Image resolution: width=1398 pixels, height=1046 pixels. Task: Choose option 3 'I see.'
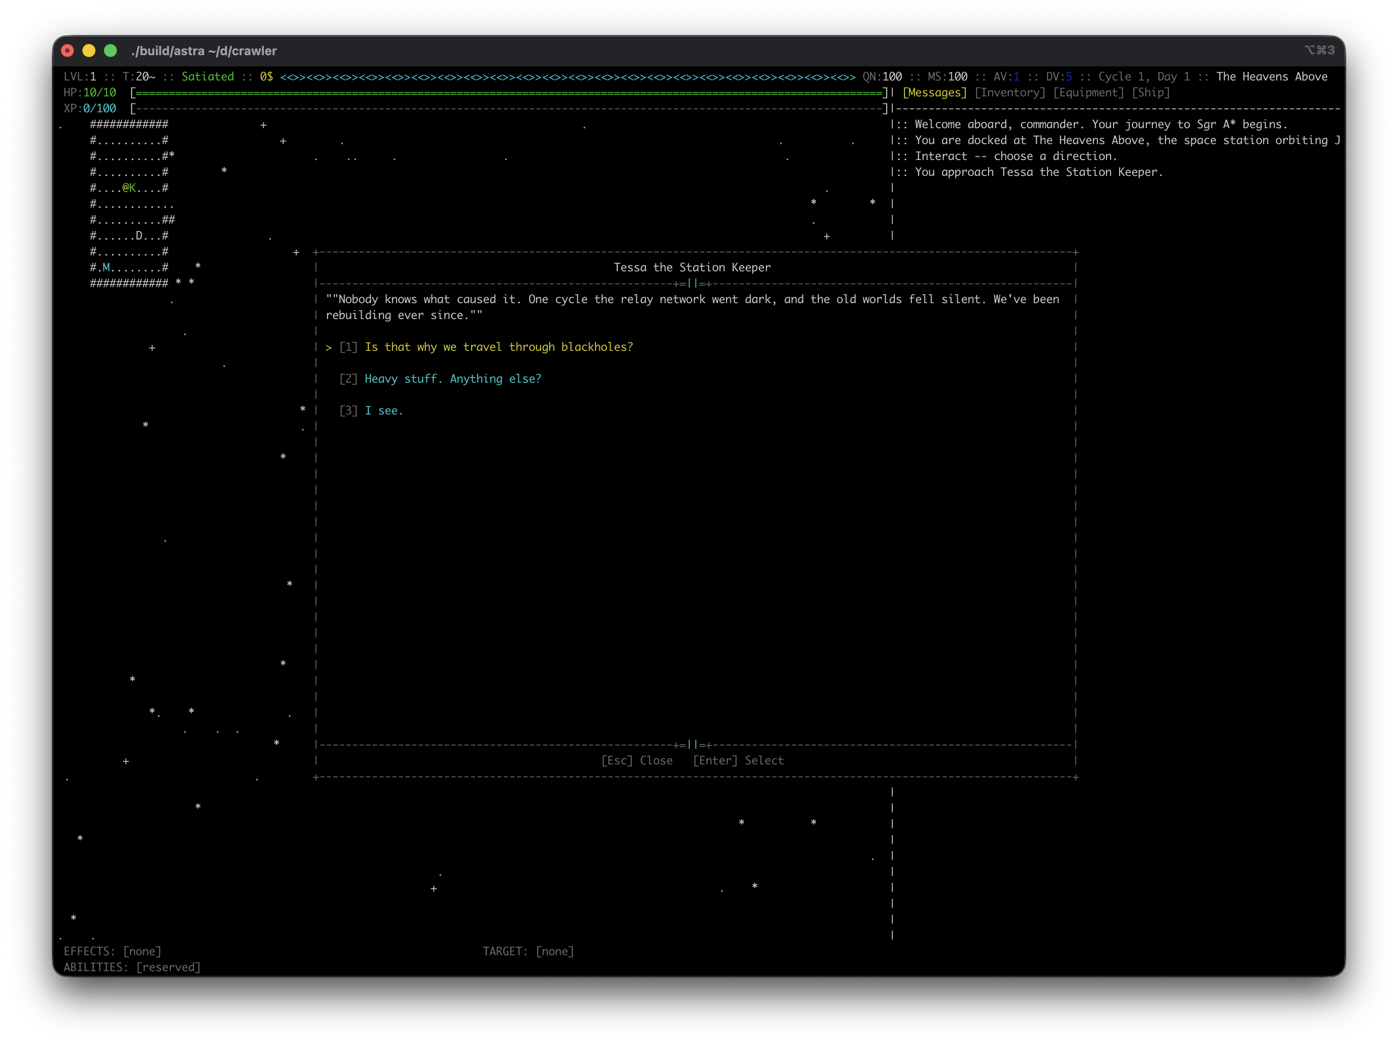tap(383, 411)
